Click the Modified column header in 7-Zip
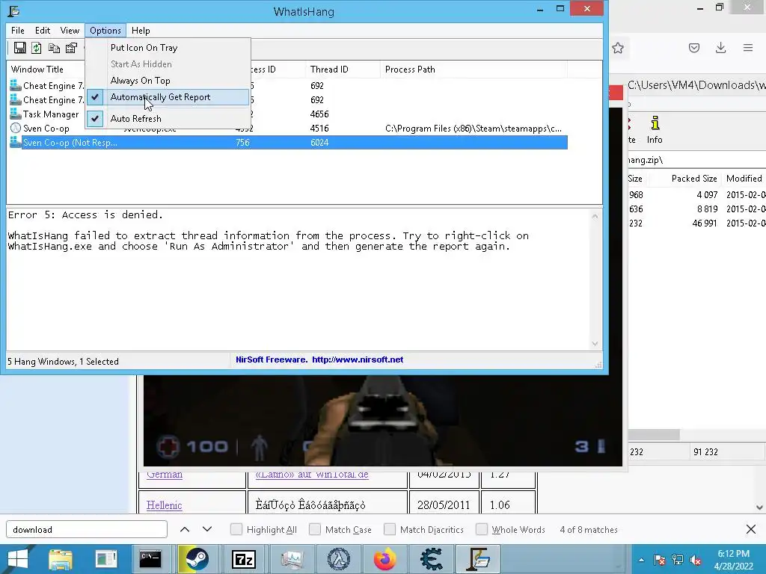The width and height of the screenshot is (766, 574). [744, 178]
